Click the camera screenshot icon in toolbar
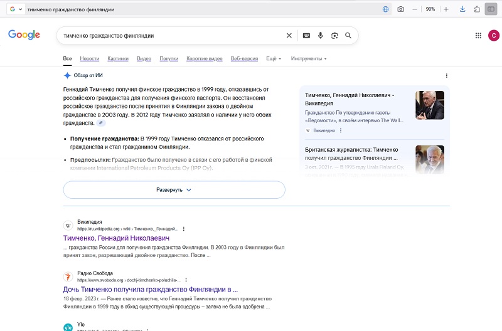 click(x=400, y=9)
